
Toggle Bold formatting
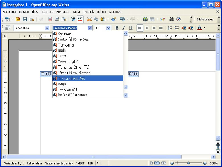(117, 28)
